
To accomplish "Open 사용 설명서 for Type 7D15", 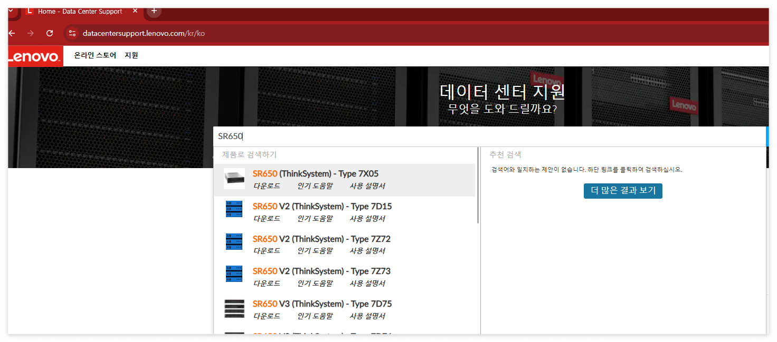I will pyautogui.click(x=367, y=219).
